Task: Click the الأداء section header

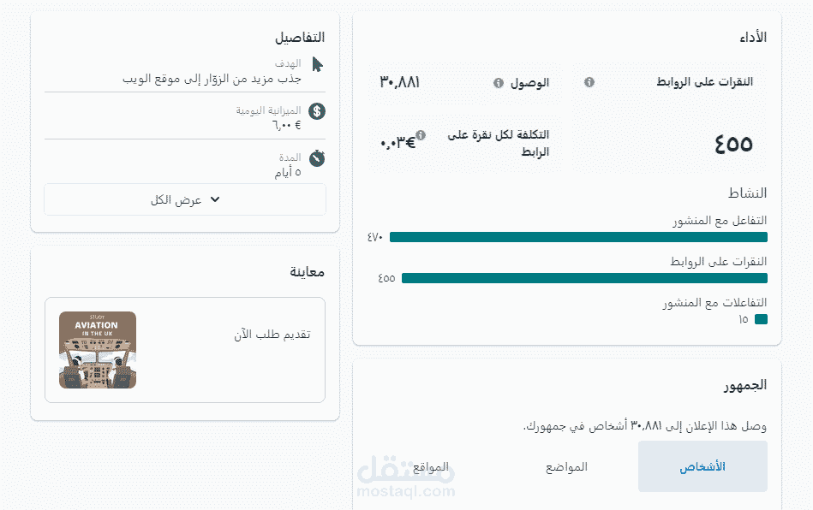Action: tap(753, 37)
